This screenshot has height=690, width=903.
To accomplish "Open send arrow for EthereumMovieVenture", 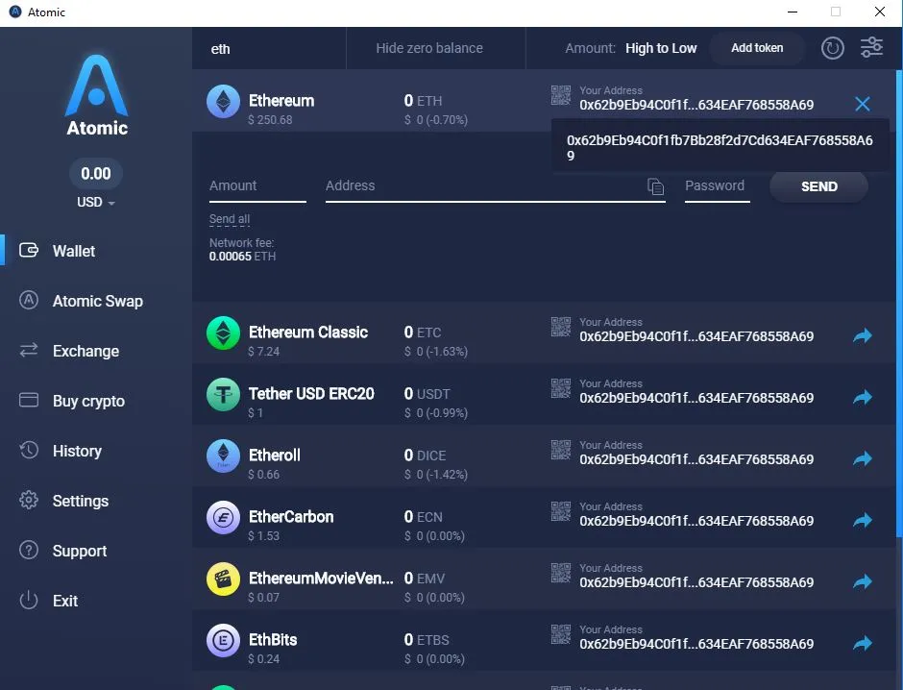I will click(862, 581).
